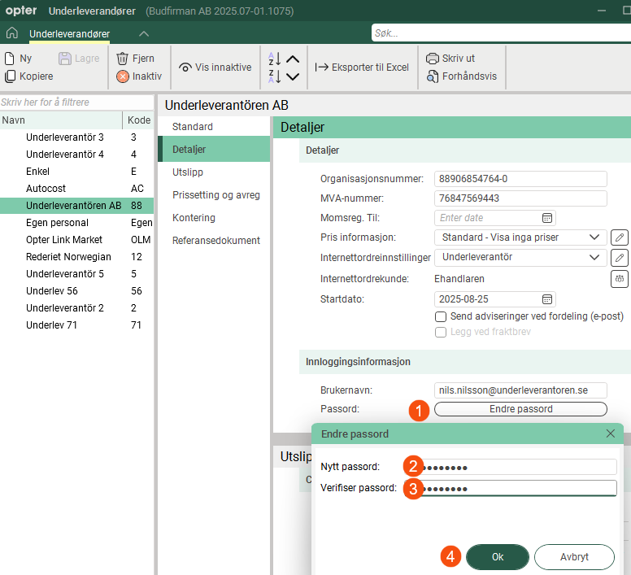This screenshot has height=575, width=631.
Task: Click the home icon in tab bar
Action: 11,33
